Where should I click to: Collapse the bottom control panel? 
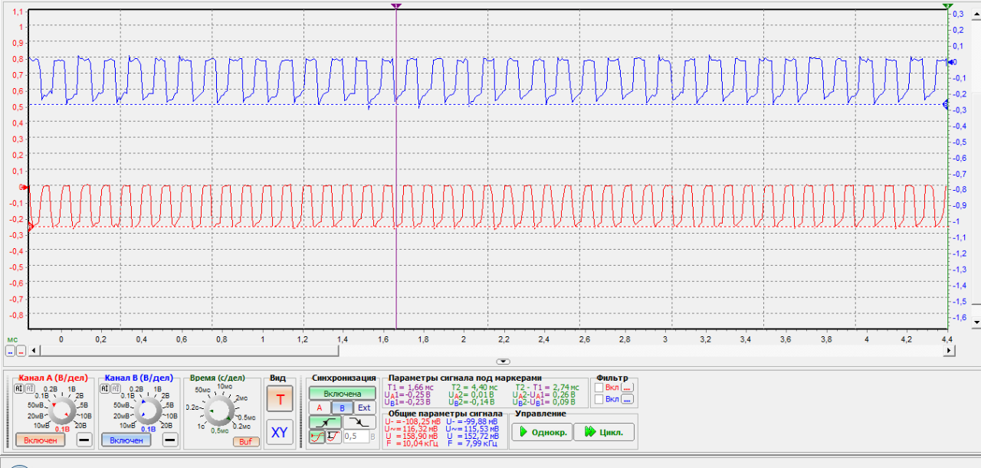pyautogui.click(x=503, y=361)
